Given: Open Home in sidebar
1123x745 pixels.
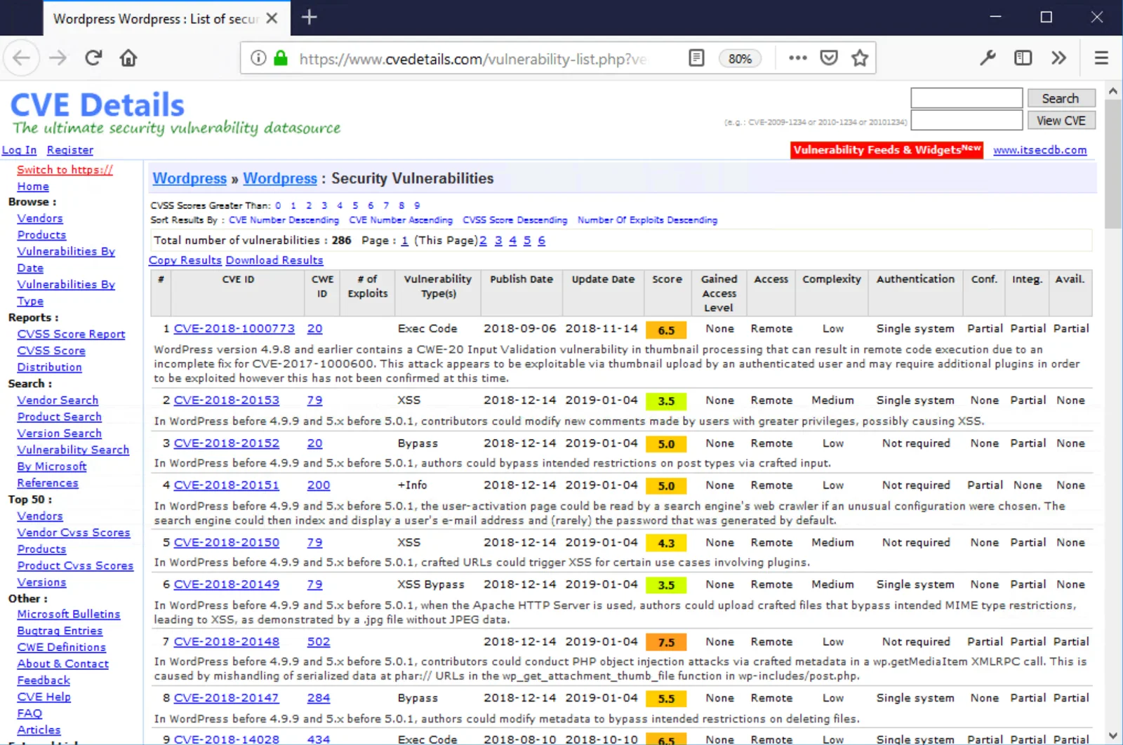Looking at the screenshot, I should pyautogui.click(x=33, y=187).
